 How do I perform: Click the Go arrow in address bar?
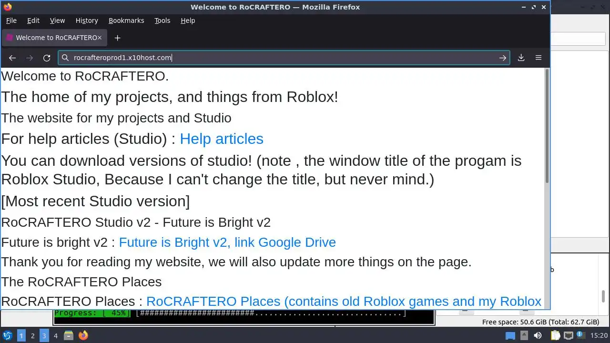click(x=503, y=58)
